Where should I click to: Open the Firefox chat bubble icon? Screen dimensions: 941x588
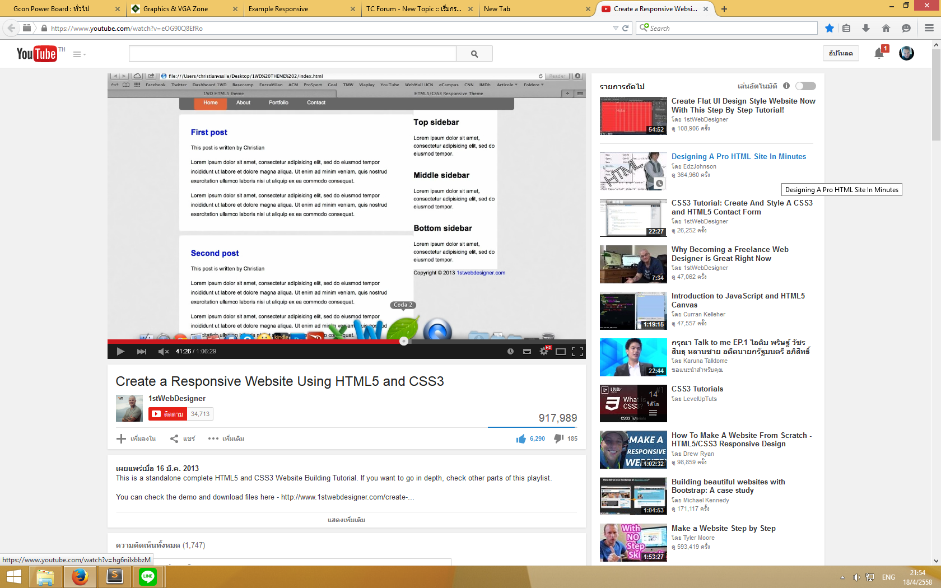906,28
